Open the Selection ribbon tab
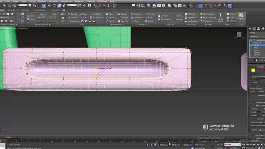The width and height of the screenshot is (265, 149). [25, 10]
